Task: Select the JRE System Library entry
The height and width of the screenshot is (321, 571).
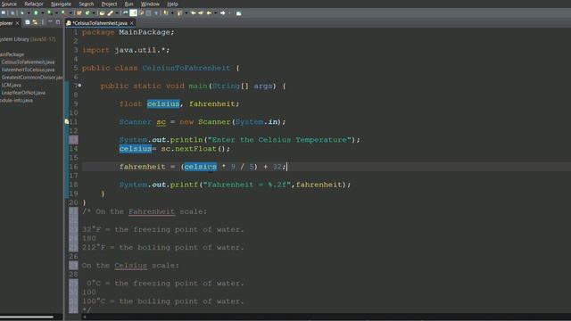Action: pyautogui.click(x=28, y=39)
